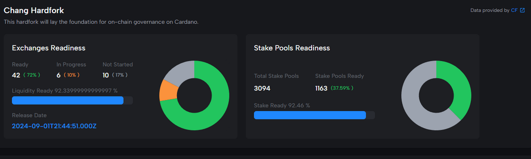Image resolution: width=531 pixels, height=159 pixels.
Task: Click the release date 2024-09-01T21:44:51.000Z
Action: [54, 126]
